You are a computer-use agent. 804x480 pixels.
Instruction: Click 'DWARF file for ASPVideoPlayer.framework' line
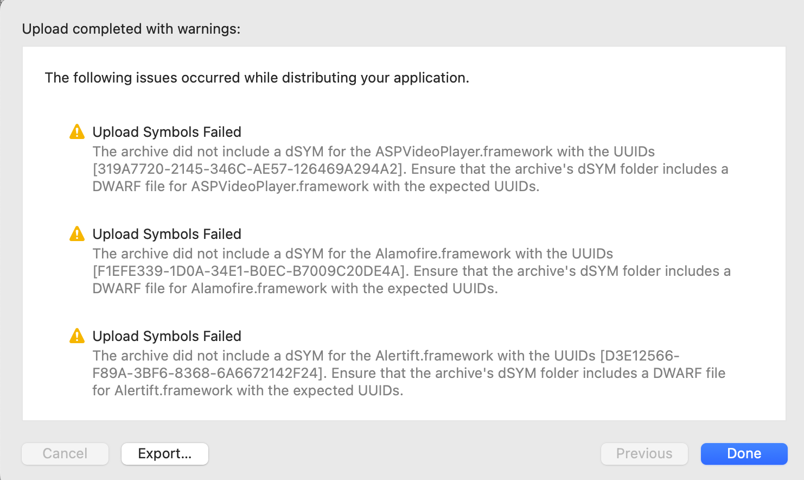click(316, 186)
